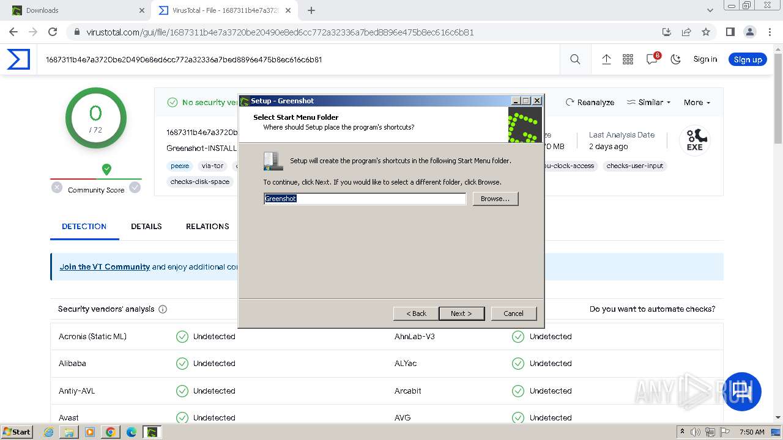
Task: Click the network tray icon
Action: click(711, 432)
